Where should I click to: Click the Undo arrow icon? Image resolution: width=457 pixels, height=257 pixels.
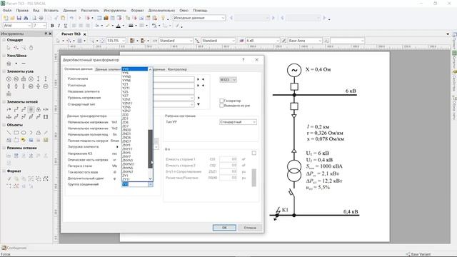[x=71, y=18]
